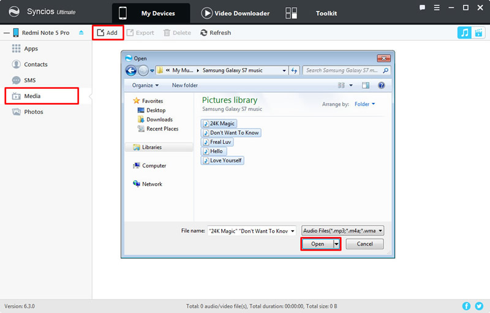The height and width of the screenshot is (313, 490).
Task: Open the Facebook icon in status bar
Action: [466, 306]
